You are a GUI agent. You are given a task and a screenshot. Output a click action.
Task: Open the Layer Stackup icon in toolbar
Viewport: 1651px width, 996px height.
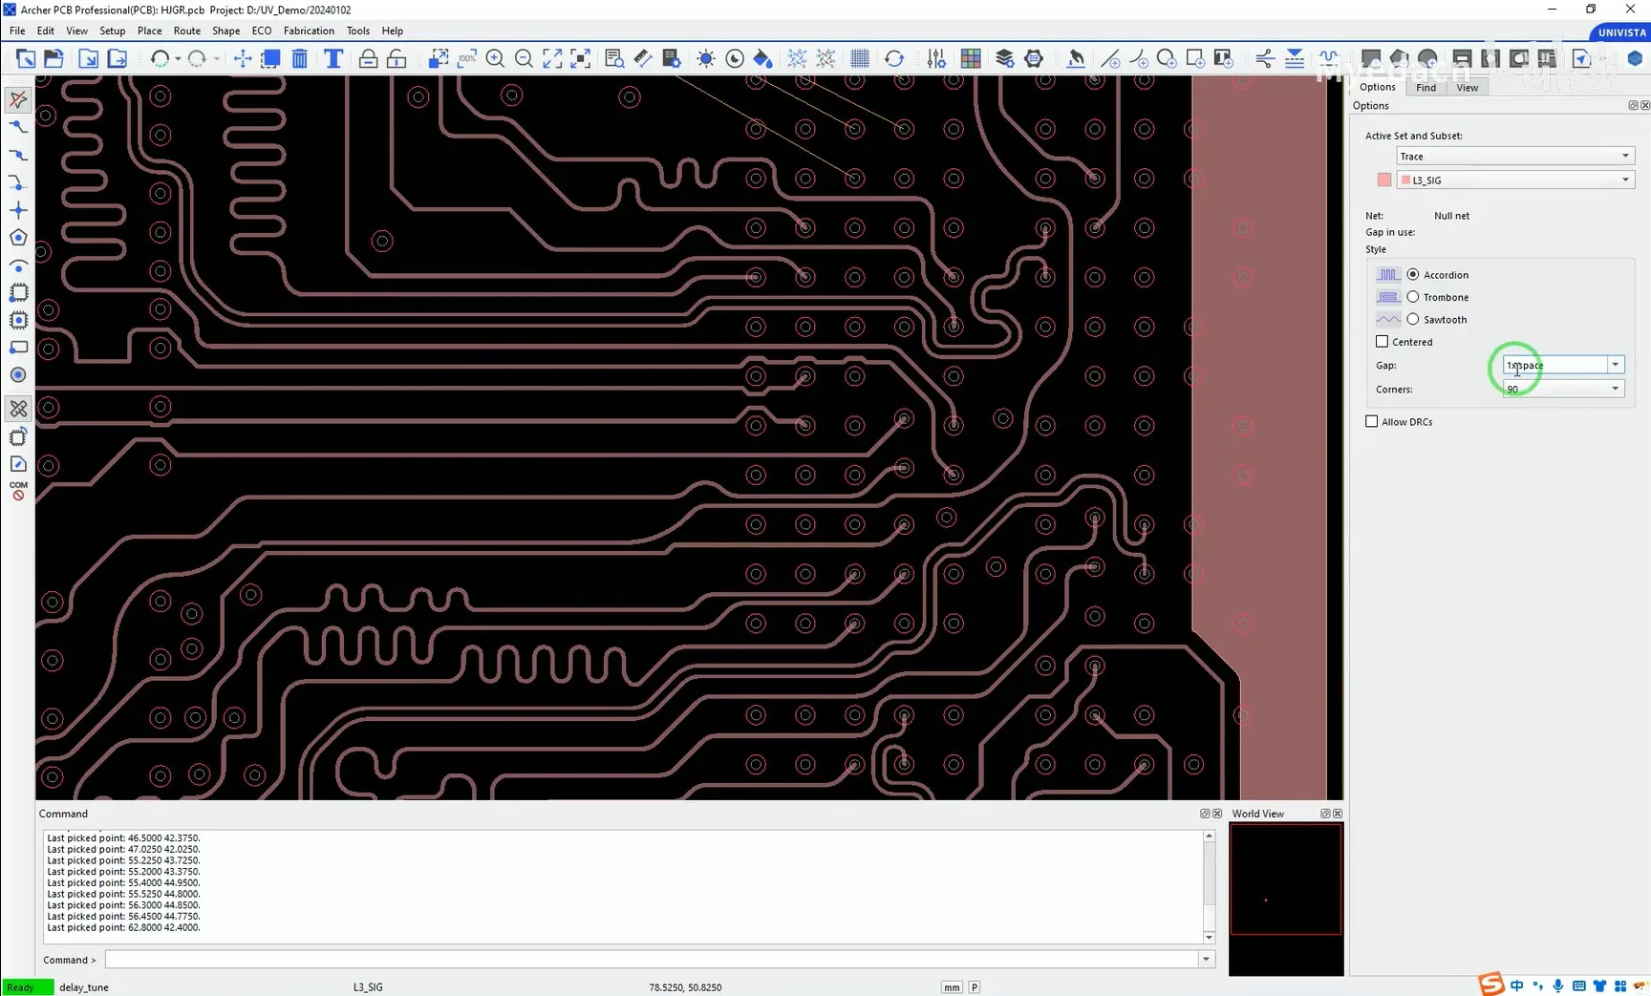1004,58
